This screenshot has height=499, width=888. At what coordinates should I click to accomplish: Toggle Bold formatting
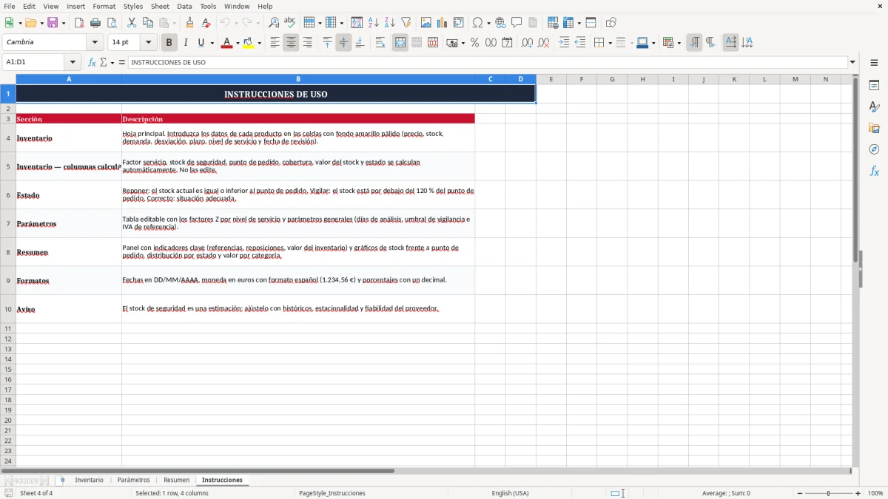click(x=169, y=43)
